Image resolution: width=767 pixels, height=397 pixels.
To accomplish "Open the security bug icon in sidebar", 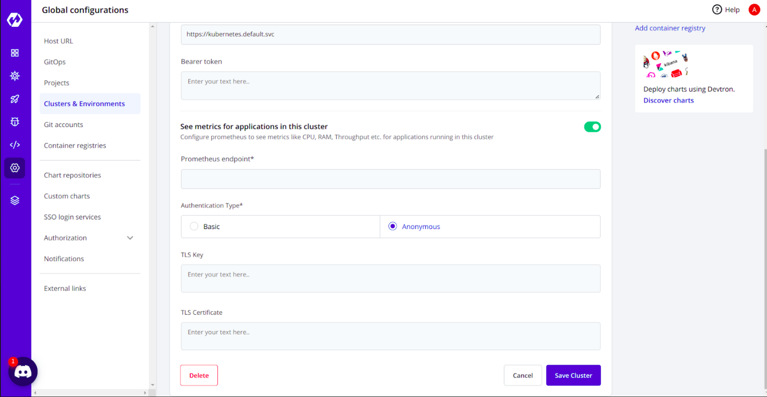I will pos(15,122).
